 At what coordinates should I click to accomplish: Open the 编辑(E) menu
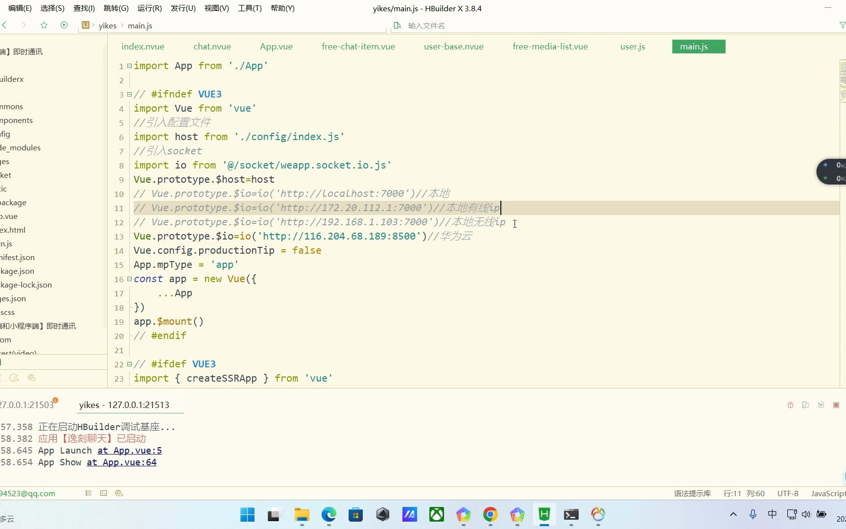click(20, 8)
